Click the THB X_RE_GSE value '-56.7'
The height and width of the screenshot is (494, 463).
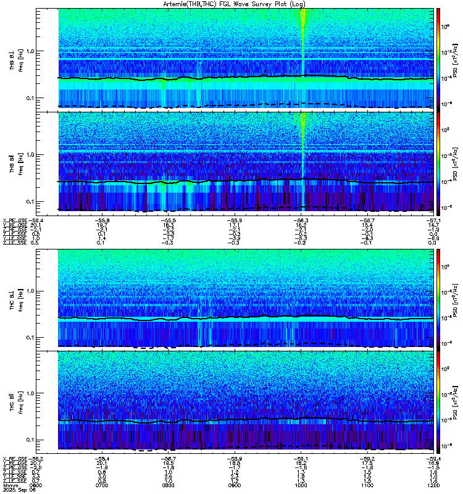tap(367, 220)
